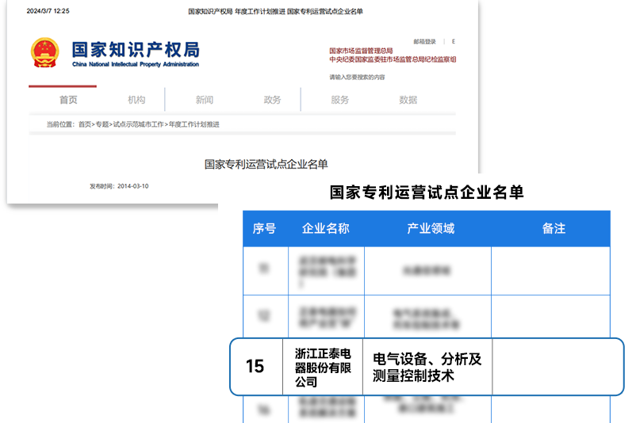
Task: Click the publish date 2014-03-10
Action: [133, 186]
